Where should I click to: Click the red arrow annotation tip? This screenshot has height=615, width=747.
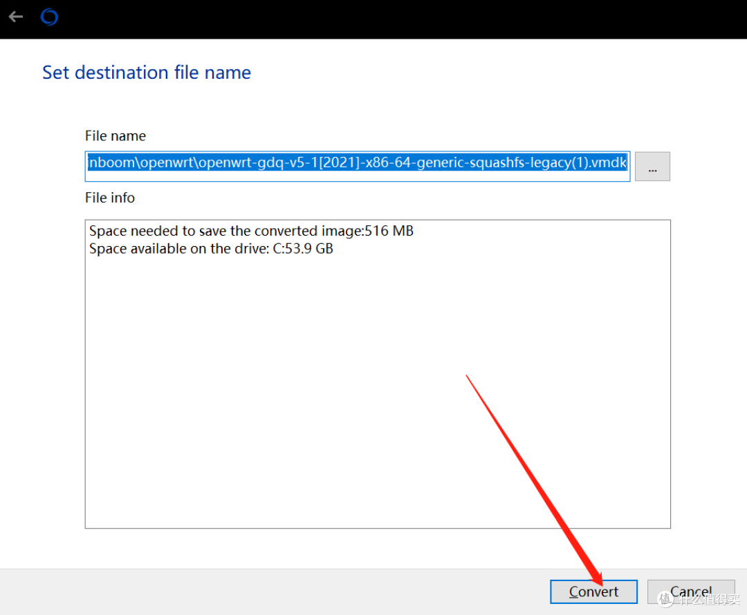[x=599, y=580]
